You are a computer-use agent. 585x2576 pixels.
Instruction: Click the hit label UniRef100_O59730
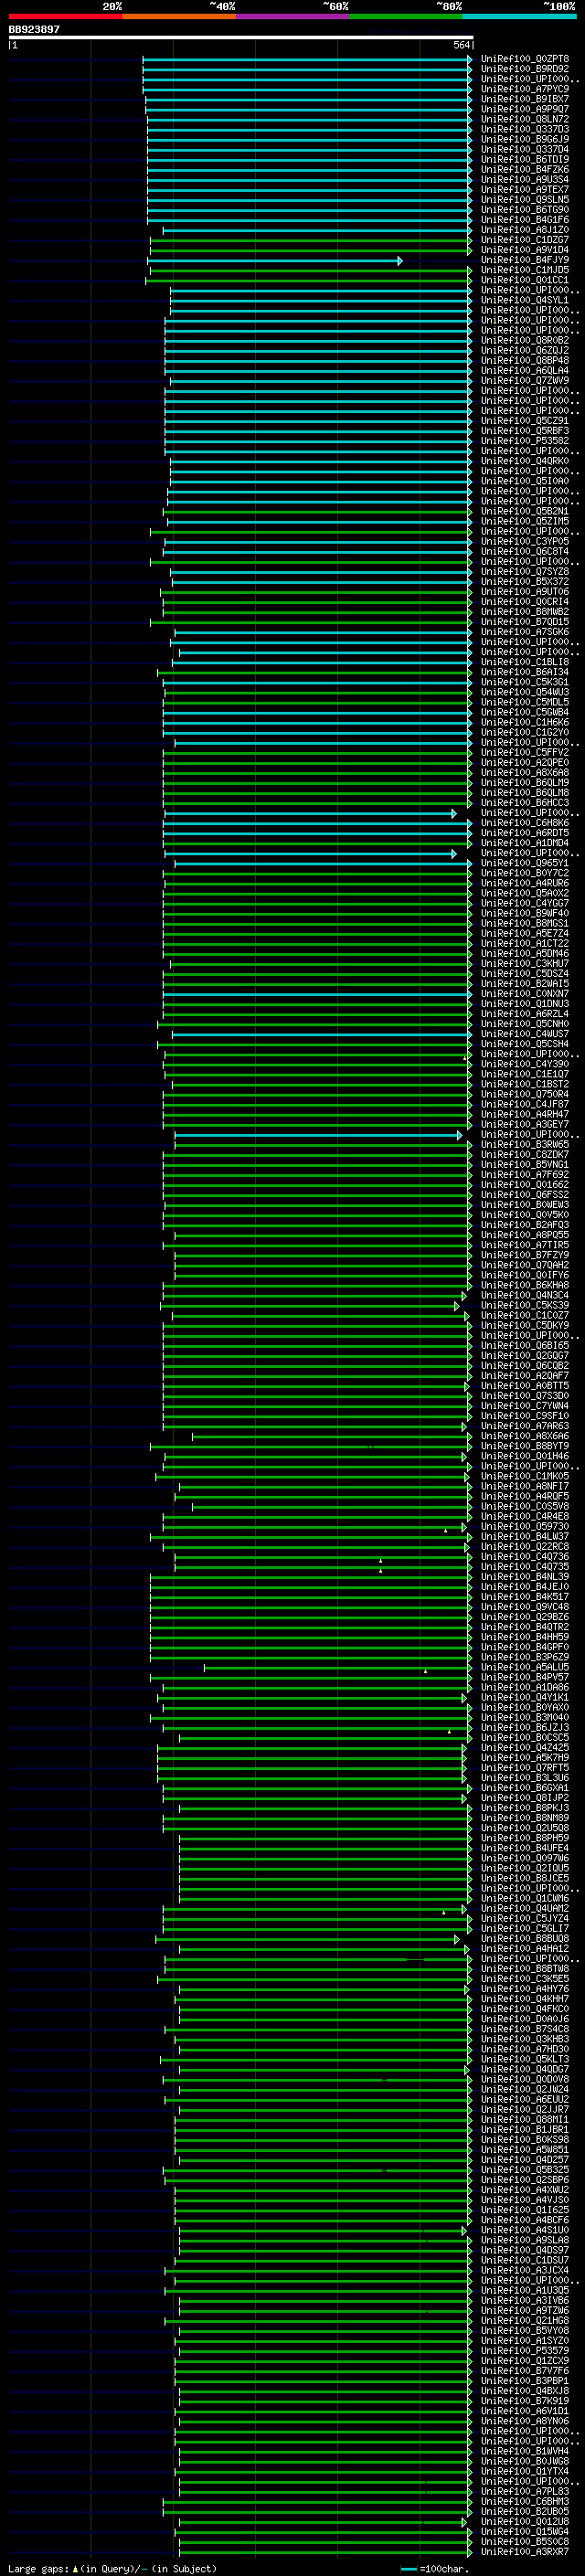(525, 1526)
